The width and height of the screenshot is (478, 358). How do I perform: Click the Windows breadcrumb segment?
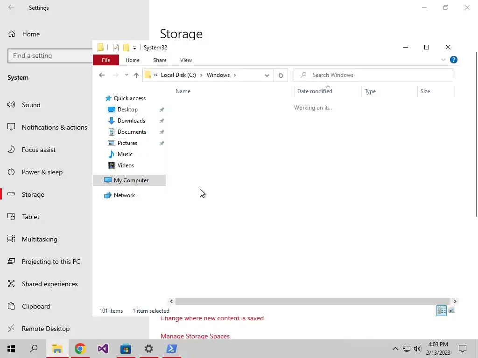pos(218,75)
